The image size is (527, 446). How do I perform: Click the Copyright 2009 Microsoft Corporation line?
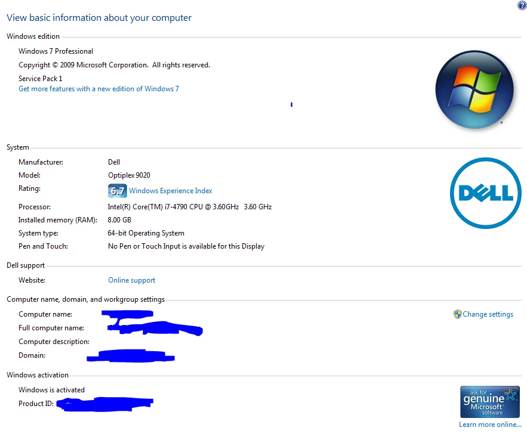pyautogui.click(x=114, y=65)
